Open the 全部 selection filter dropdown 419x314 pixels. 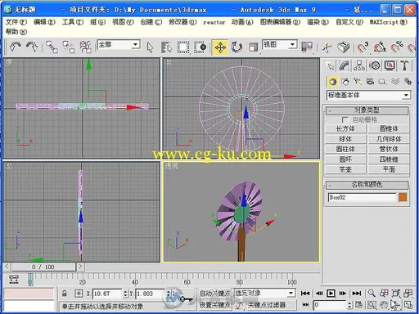pos(119,44)
